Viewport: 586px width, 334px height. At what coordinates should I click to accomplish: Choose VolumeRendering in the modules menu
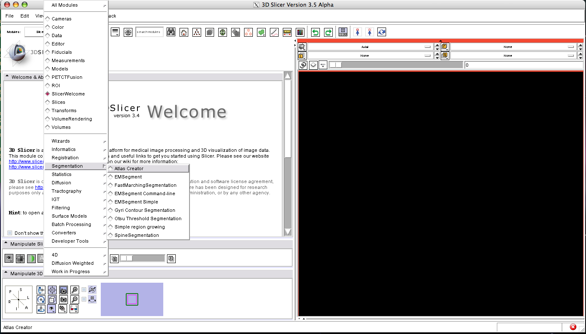point(72,119)
